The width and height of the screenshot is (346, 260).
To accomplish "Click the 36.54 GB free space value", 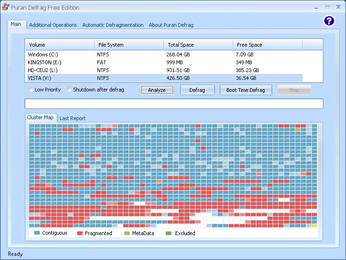I will (x=246, y=78).
